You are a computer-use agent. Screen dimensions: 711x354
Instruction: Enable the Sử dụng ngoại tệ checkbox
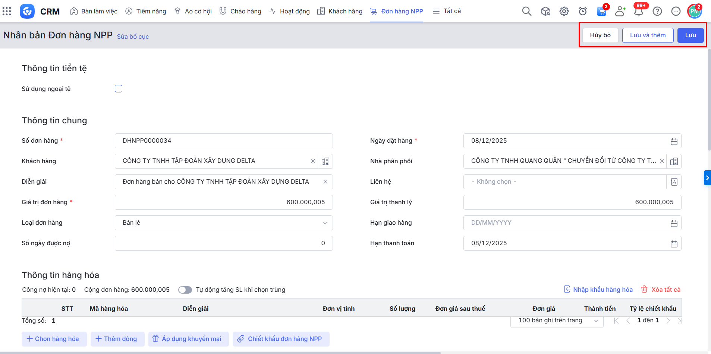coord(119,89)
